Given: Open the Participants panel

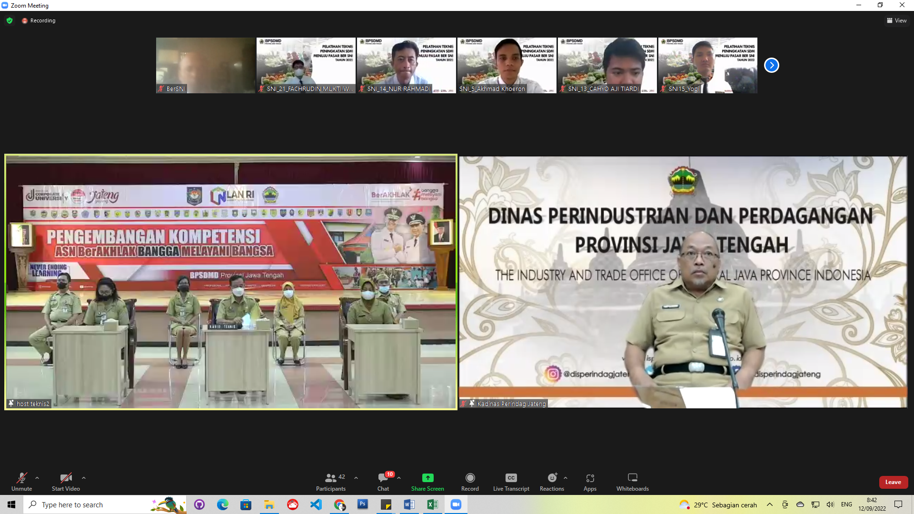Looking at the screenshot, I should 331,482.
